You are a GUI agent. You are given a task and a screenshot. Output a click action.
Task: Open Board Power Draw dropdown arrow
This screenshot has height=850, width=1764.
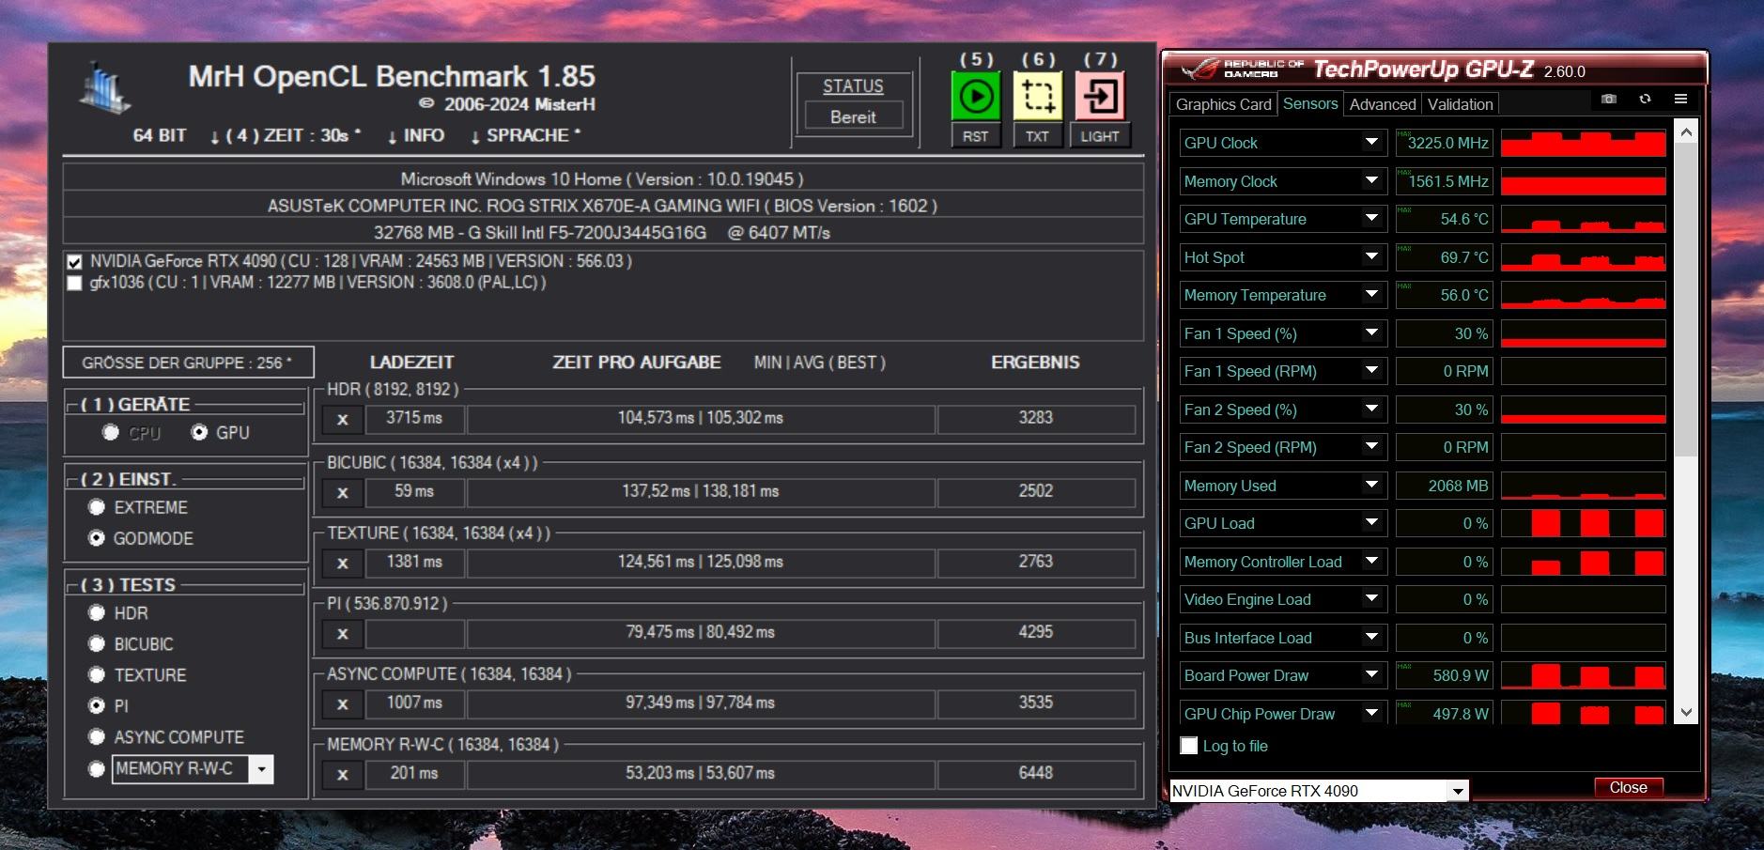click(x=1371, y=675)
